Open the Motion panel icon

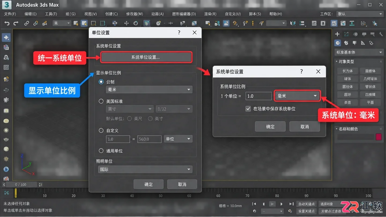pyautogui.click(x=364, y=34)
